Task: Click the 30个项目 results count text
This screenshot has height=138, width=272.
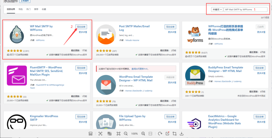Action: click(x=265, y=18)
